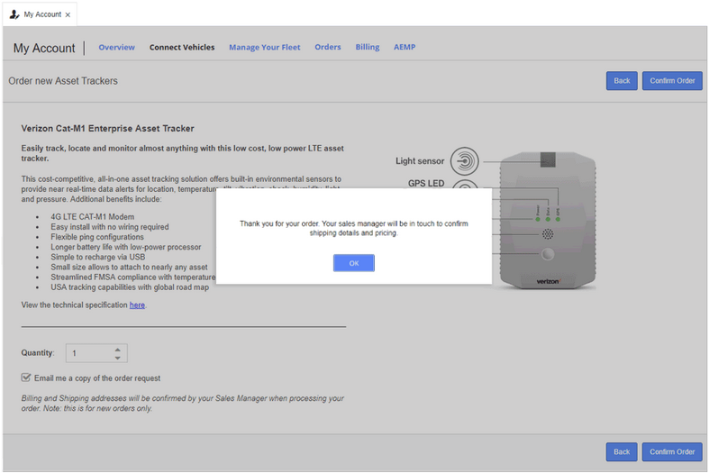Viewport: 709px width, 473px height.
Task: Click the 'Simple to recharge via USB' bullet
Action: (x=97, y=257)
